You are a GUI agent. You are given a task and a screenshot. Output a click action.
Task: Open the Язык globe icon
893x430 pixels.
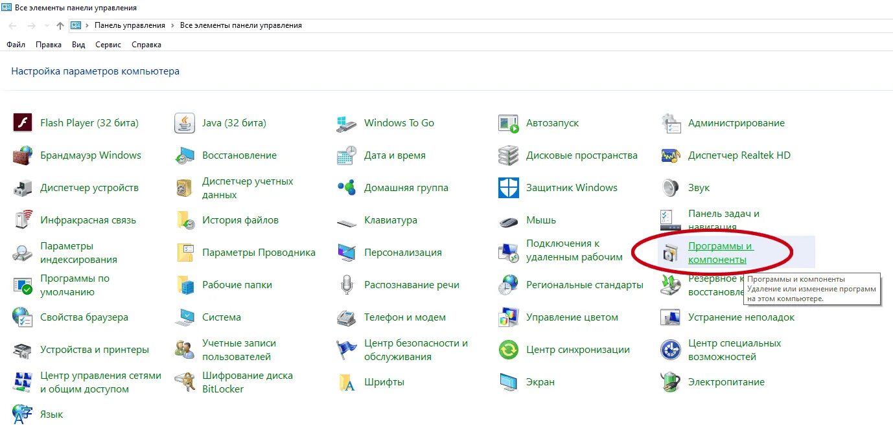point(23,414)
